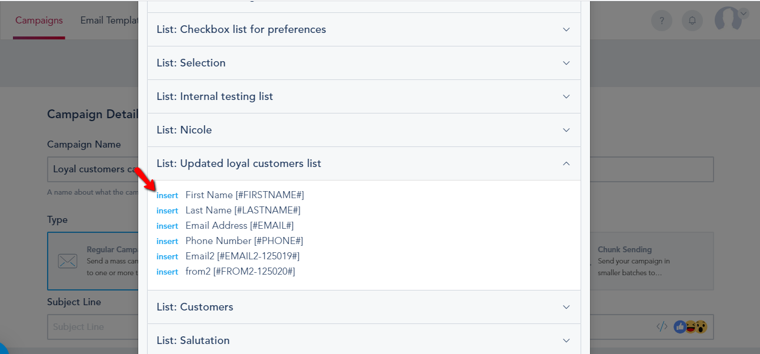Insert the Email Address tag
Screen dimensions: 760x354
(167, 226)
